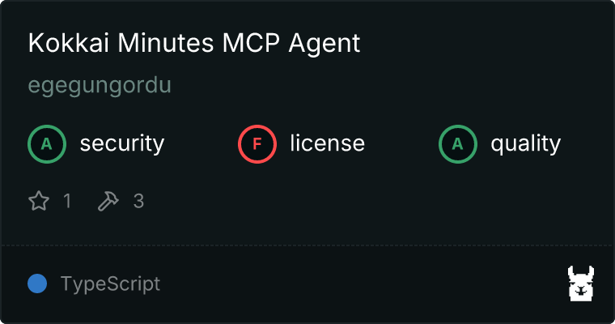Select the TypeScript language label

[x=110, y=284]
